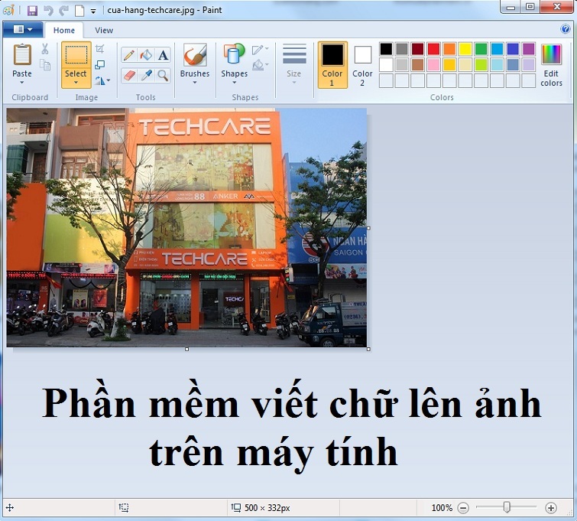Expand the Customize Quick Access Toolbar arrow
Viewport: 577px width, 521px height.
pos(93,11)
